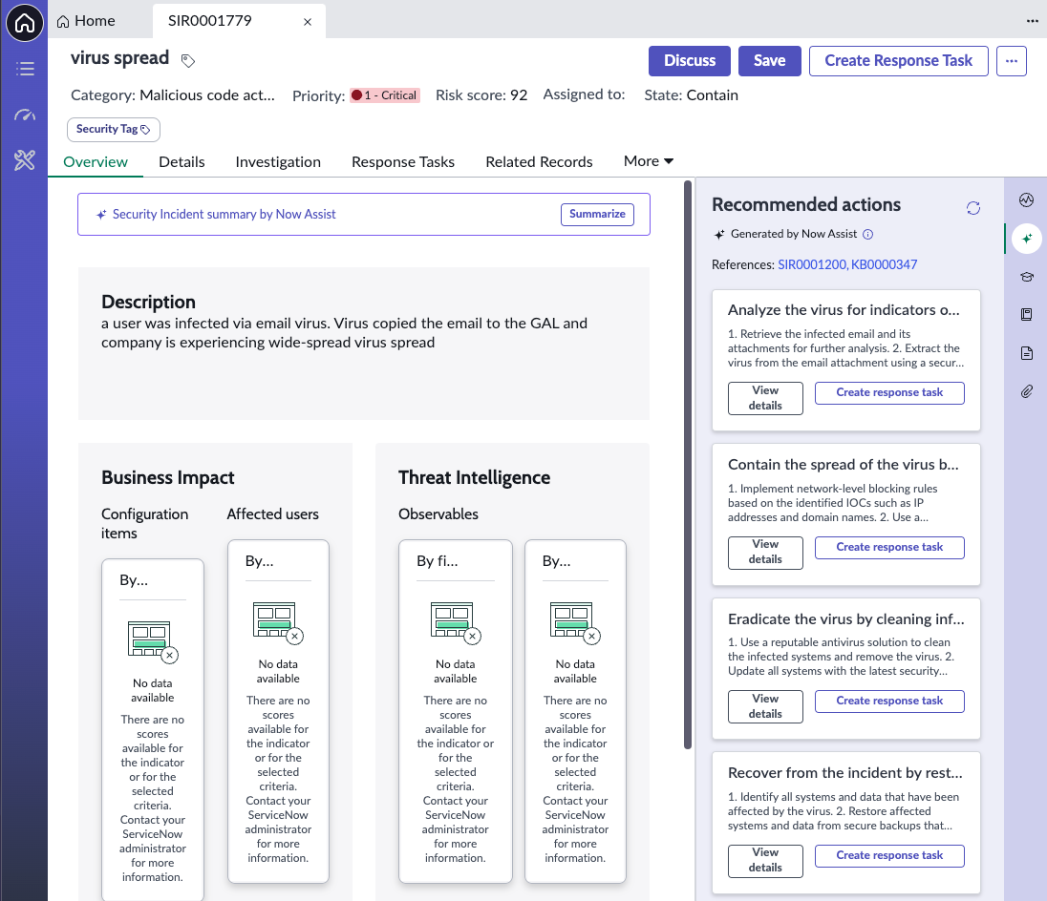Click the Priority 1 - Critical badge
Image resolution: width=1047 pixels, height=901 pixels.
click(x=385, y=95)
